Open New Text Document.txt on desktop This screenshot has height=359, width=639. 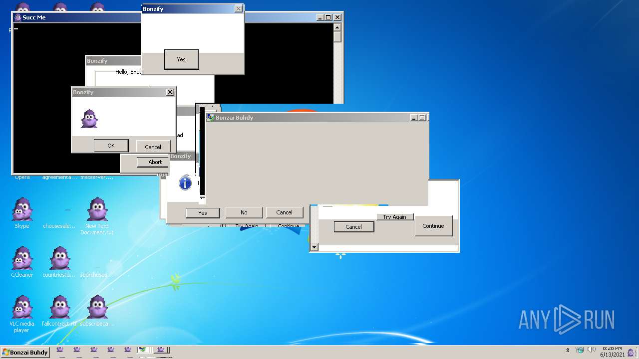pos(97,216)
